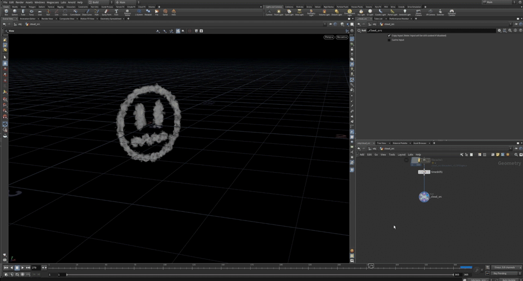Switch to the Cloud FX shelf tab
Screen dimensions: 523x281
[142, 7]
